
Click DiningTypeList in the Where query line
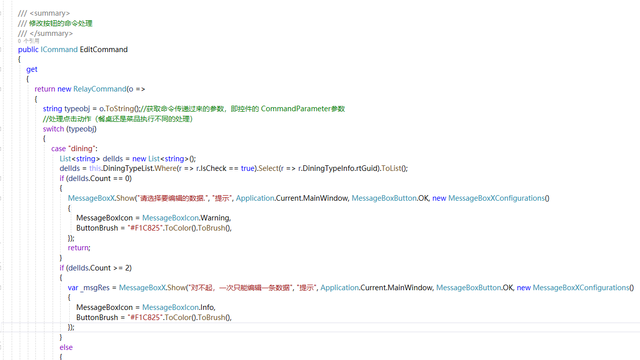(128, 168)
